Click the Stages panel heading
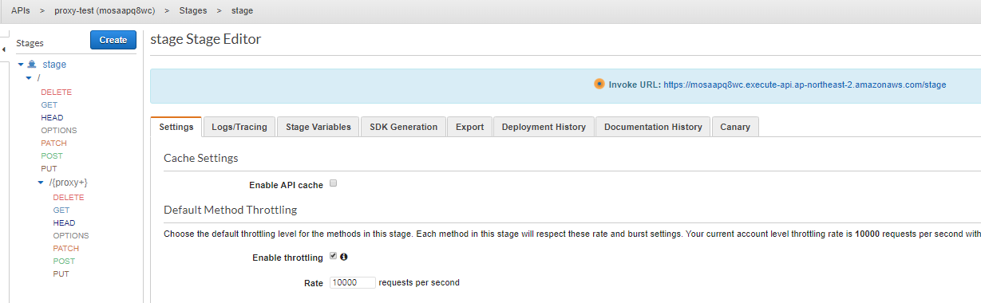 (30, 43)
